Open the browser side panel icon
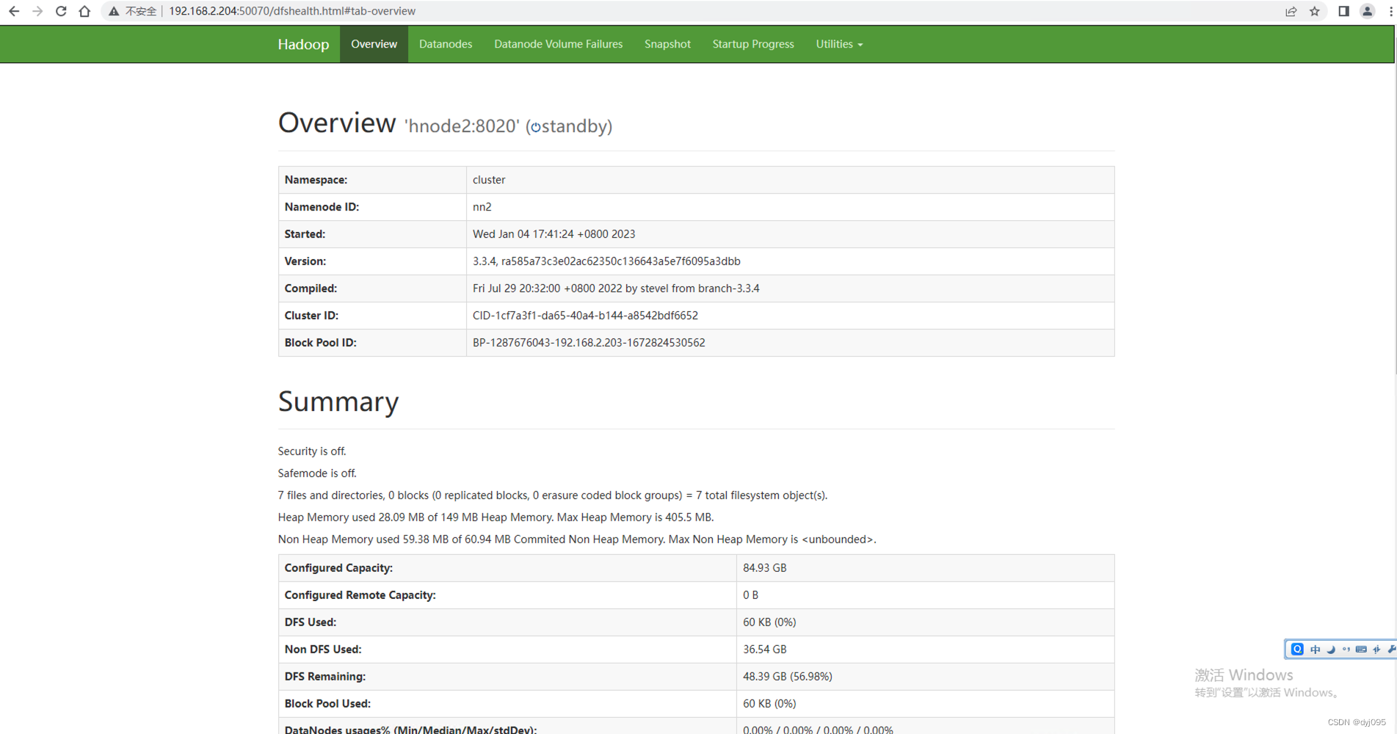The height and width of the screenshot is (734, 1397). [1343, 11]
